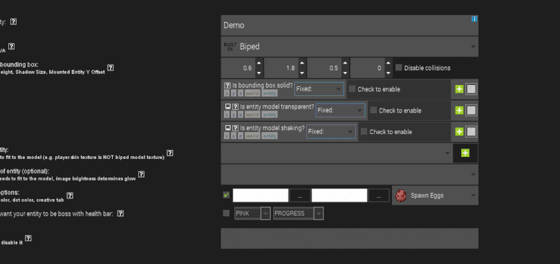Click the help icon on the Biped model row

pyautogui.click(x=12, y=46)
